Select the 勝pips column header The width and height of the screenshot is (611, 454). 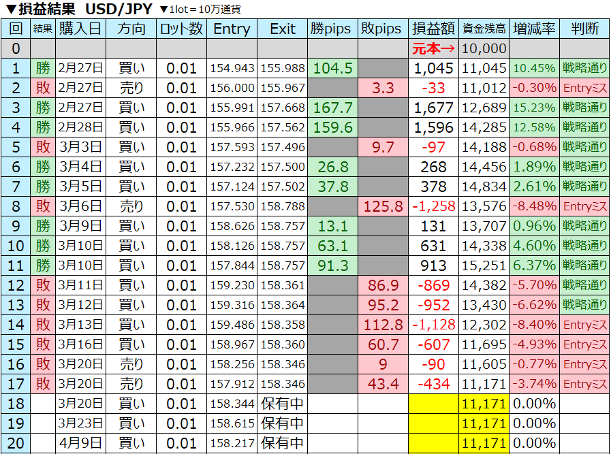point(332,29)
